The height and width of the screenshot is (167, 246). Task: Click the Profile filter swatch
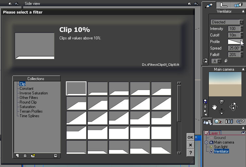235,42
